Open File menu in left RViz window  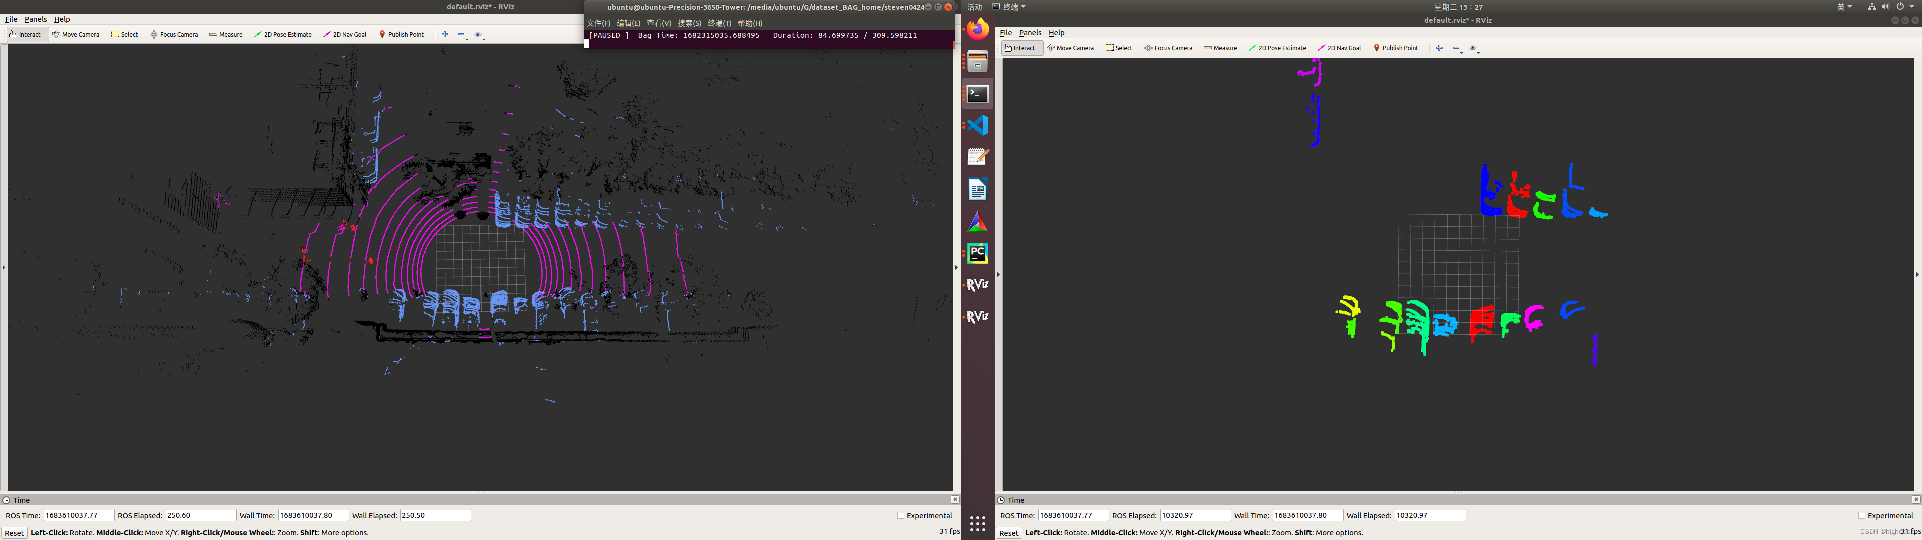11,19
